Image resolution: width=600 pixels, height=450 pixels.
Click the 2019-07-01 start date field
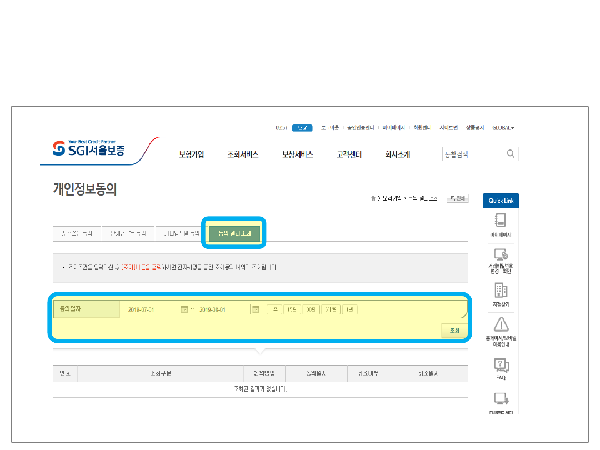click(152, 309)
